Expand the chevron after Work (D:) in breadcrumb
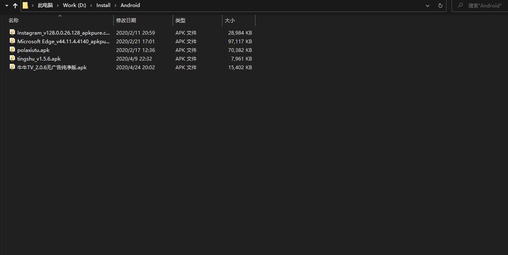508x255 pixels. (91, 5)
